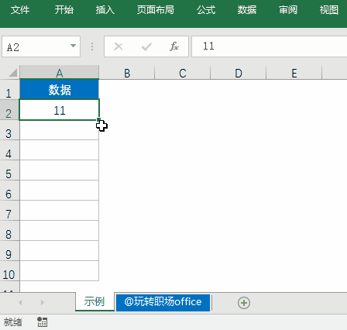
Task: Select column D header
Action: click(239, 73)
